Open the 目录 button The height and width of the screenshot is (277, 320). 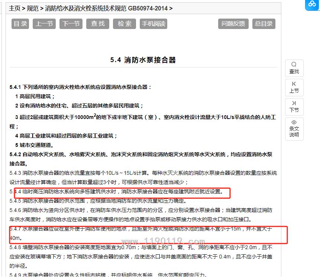(20, 24)
